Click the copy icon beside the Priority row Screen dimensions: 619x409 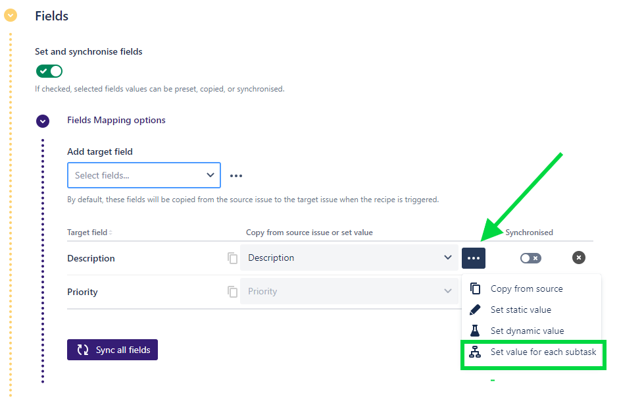click(x=232, y=292)
